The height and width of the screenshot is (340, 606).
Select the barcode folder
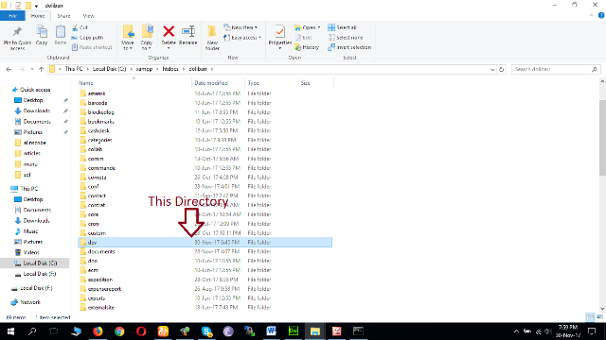point(97,103)
